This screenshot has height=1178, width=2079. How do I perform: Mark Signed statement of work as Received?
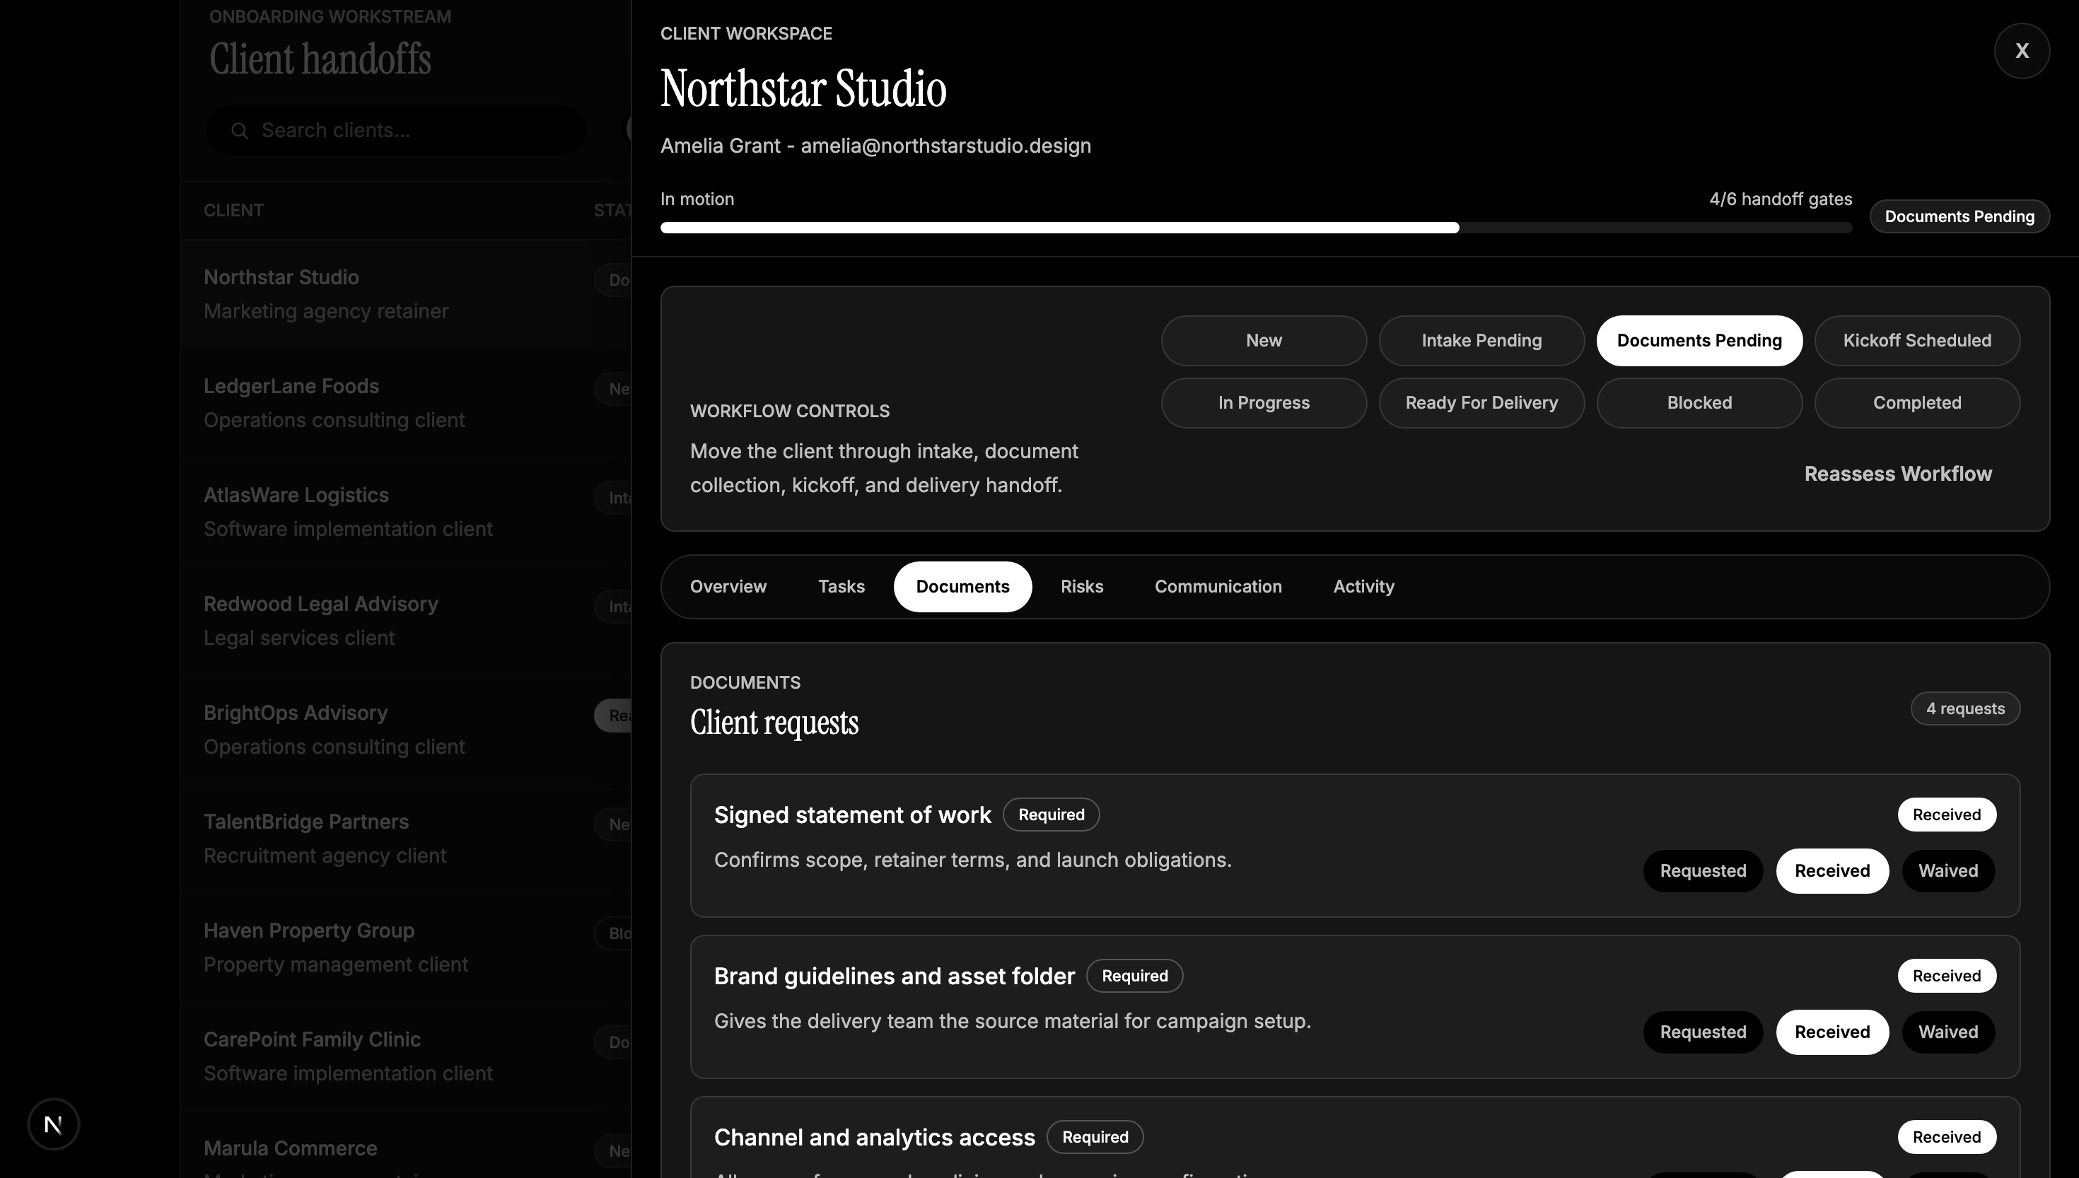tap(1832, 871)
